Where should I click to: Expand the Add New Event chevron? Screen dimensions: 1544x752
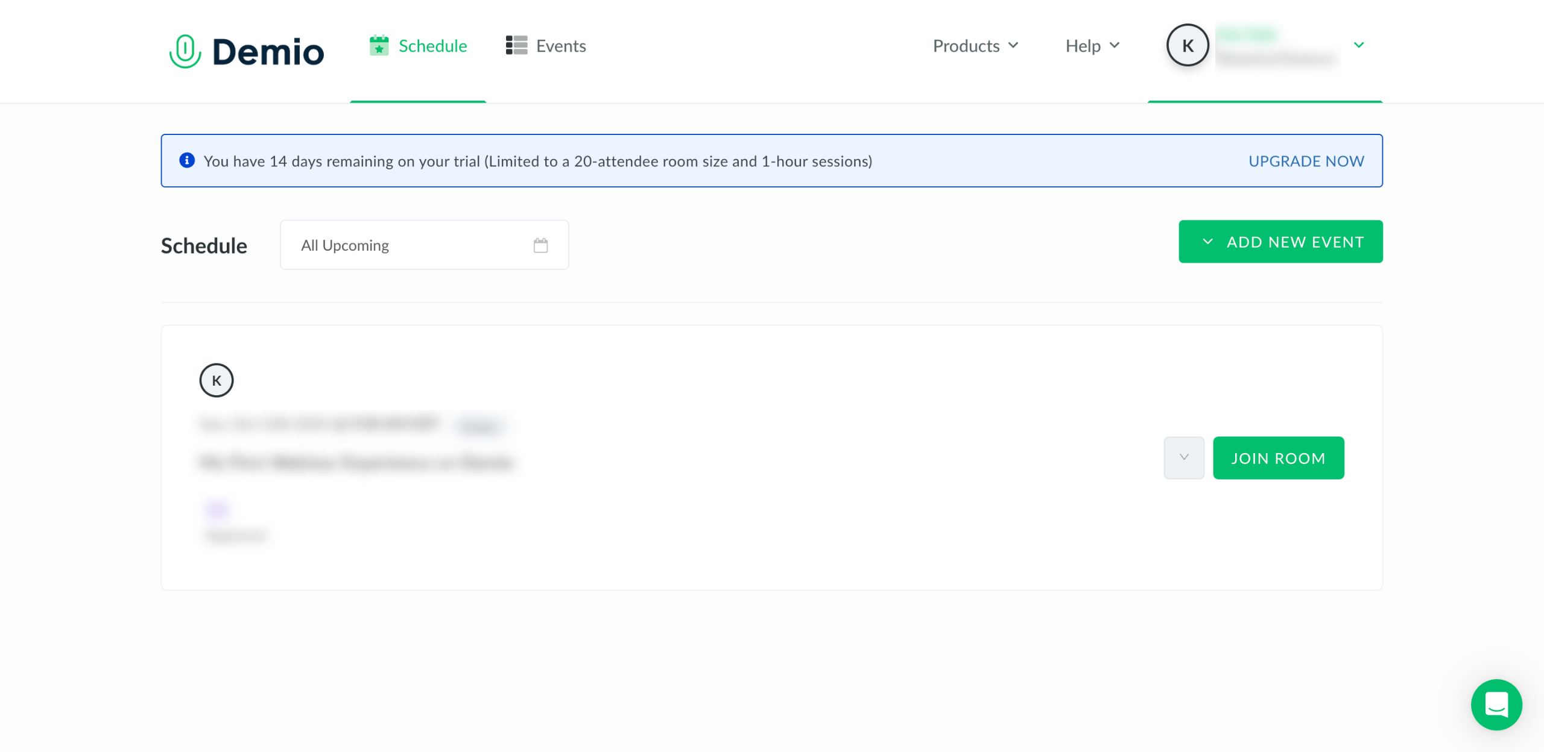tap(1207, 242)
